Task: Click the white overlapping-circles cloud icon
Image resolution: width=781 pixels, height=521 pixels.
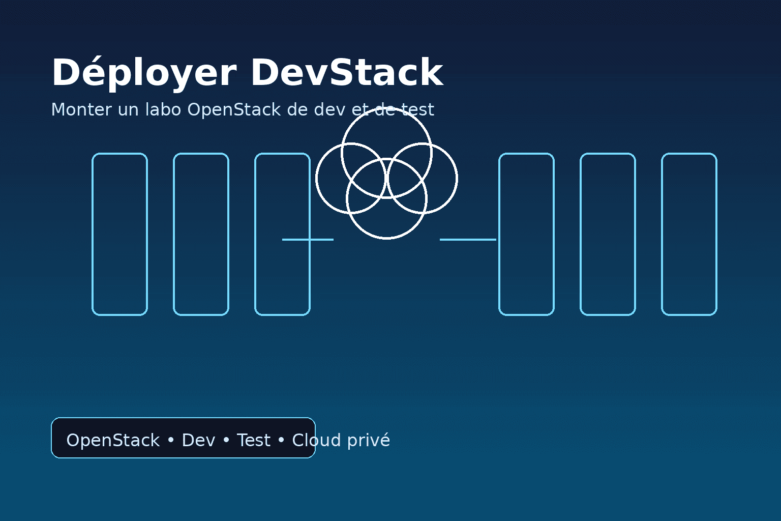Action: pos(386,173)
